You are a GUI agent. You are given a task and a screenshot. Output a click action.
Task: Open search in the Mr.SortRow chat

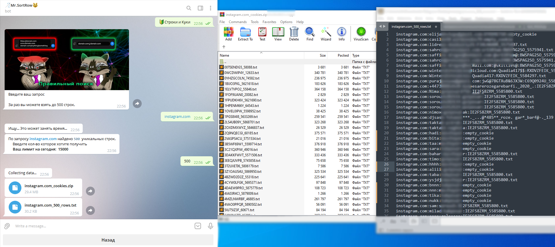[x=189, y=8]
